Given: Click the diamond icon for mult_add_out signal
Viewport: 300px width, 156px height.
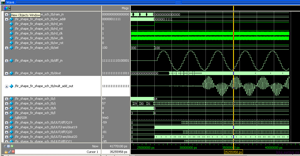Looking at the screenshot, I should (11, 86).
